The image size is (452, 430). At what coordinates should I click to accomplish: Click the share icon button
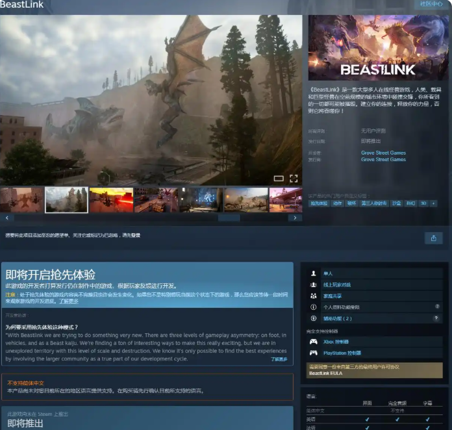click(434, 238)
